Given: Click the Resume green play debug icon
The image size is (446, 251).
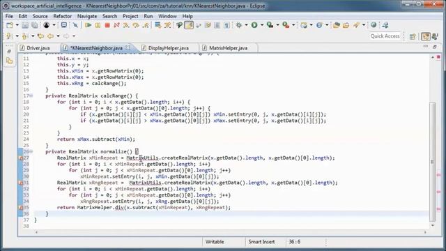Looking at the screenshot, I should coord(88,25).
